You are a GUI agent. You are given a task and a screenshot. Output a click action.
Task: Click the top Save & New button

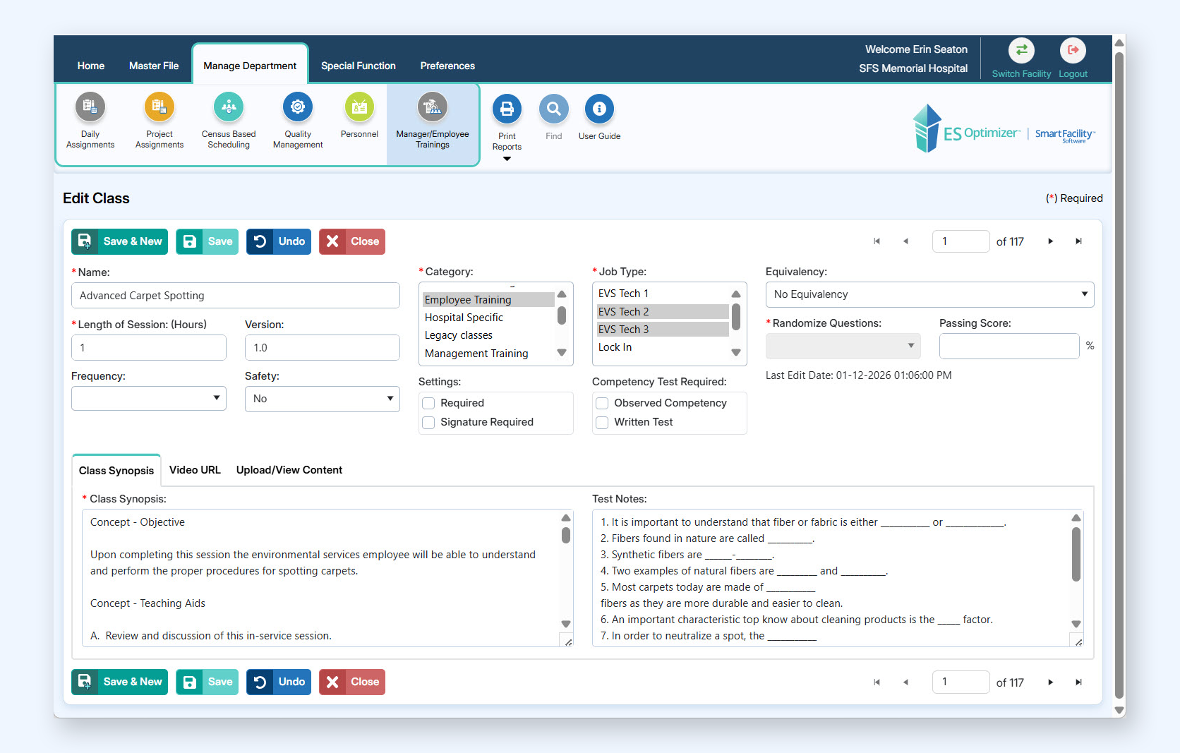pyautogui.click(x=119, y=241)
